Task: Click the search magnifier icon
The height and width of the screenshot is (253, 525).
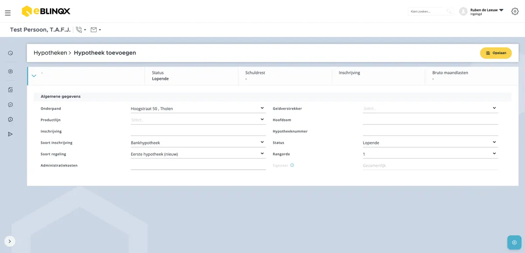Action: coord(449,11)
